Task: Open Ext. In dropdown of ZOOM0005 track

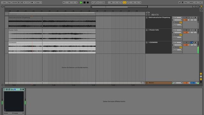Action: [x=177, y=42]
